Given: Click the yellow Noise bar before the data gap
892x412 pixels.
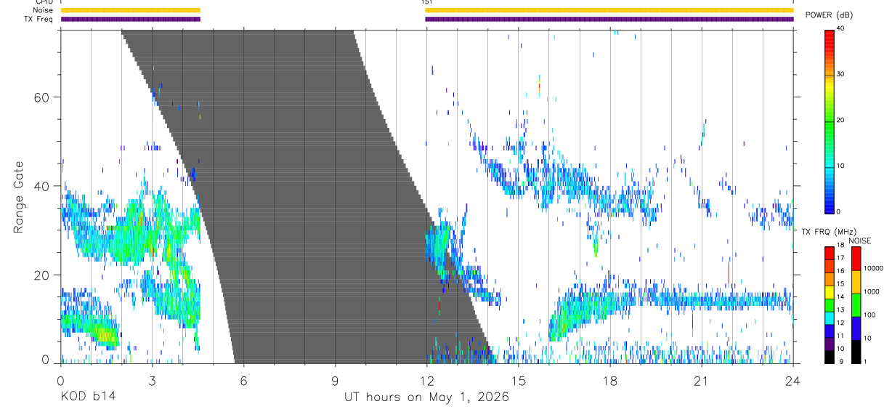Looking at the screenshot, I should point(131,10).
